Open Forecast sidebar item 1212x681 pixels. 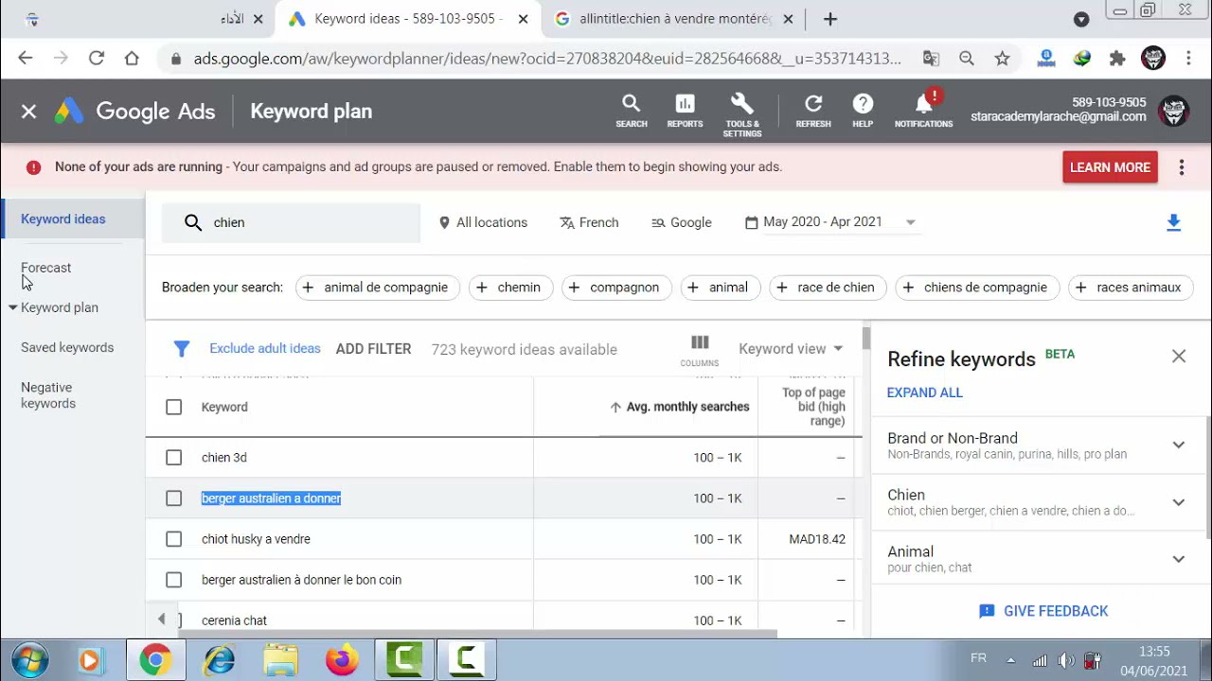click(x=46, y=268)
